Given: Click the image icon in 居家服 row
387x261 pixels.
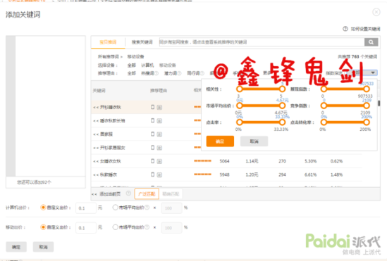Looking at the screenshot, I should coord(159,134).
